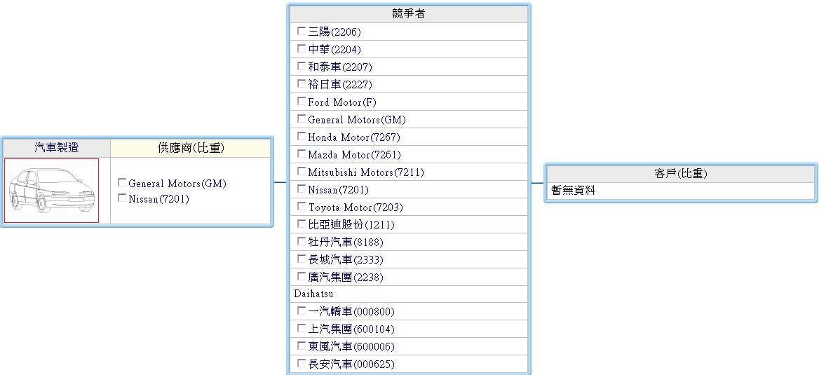Select the 供應商(比重) header

pos(191,148)
